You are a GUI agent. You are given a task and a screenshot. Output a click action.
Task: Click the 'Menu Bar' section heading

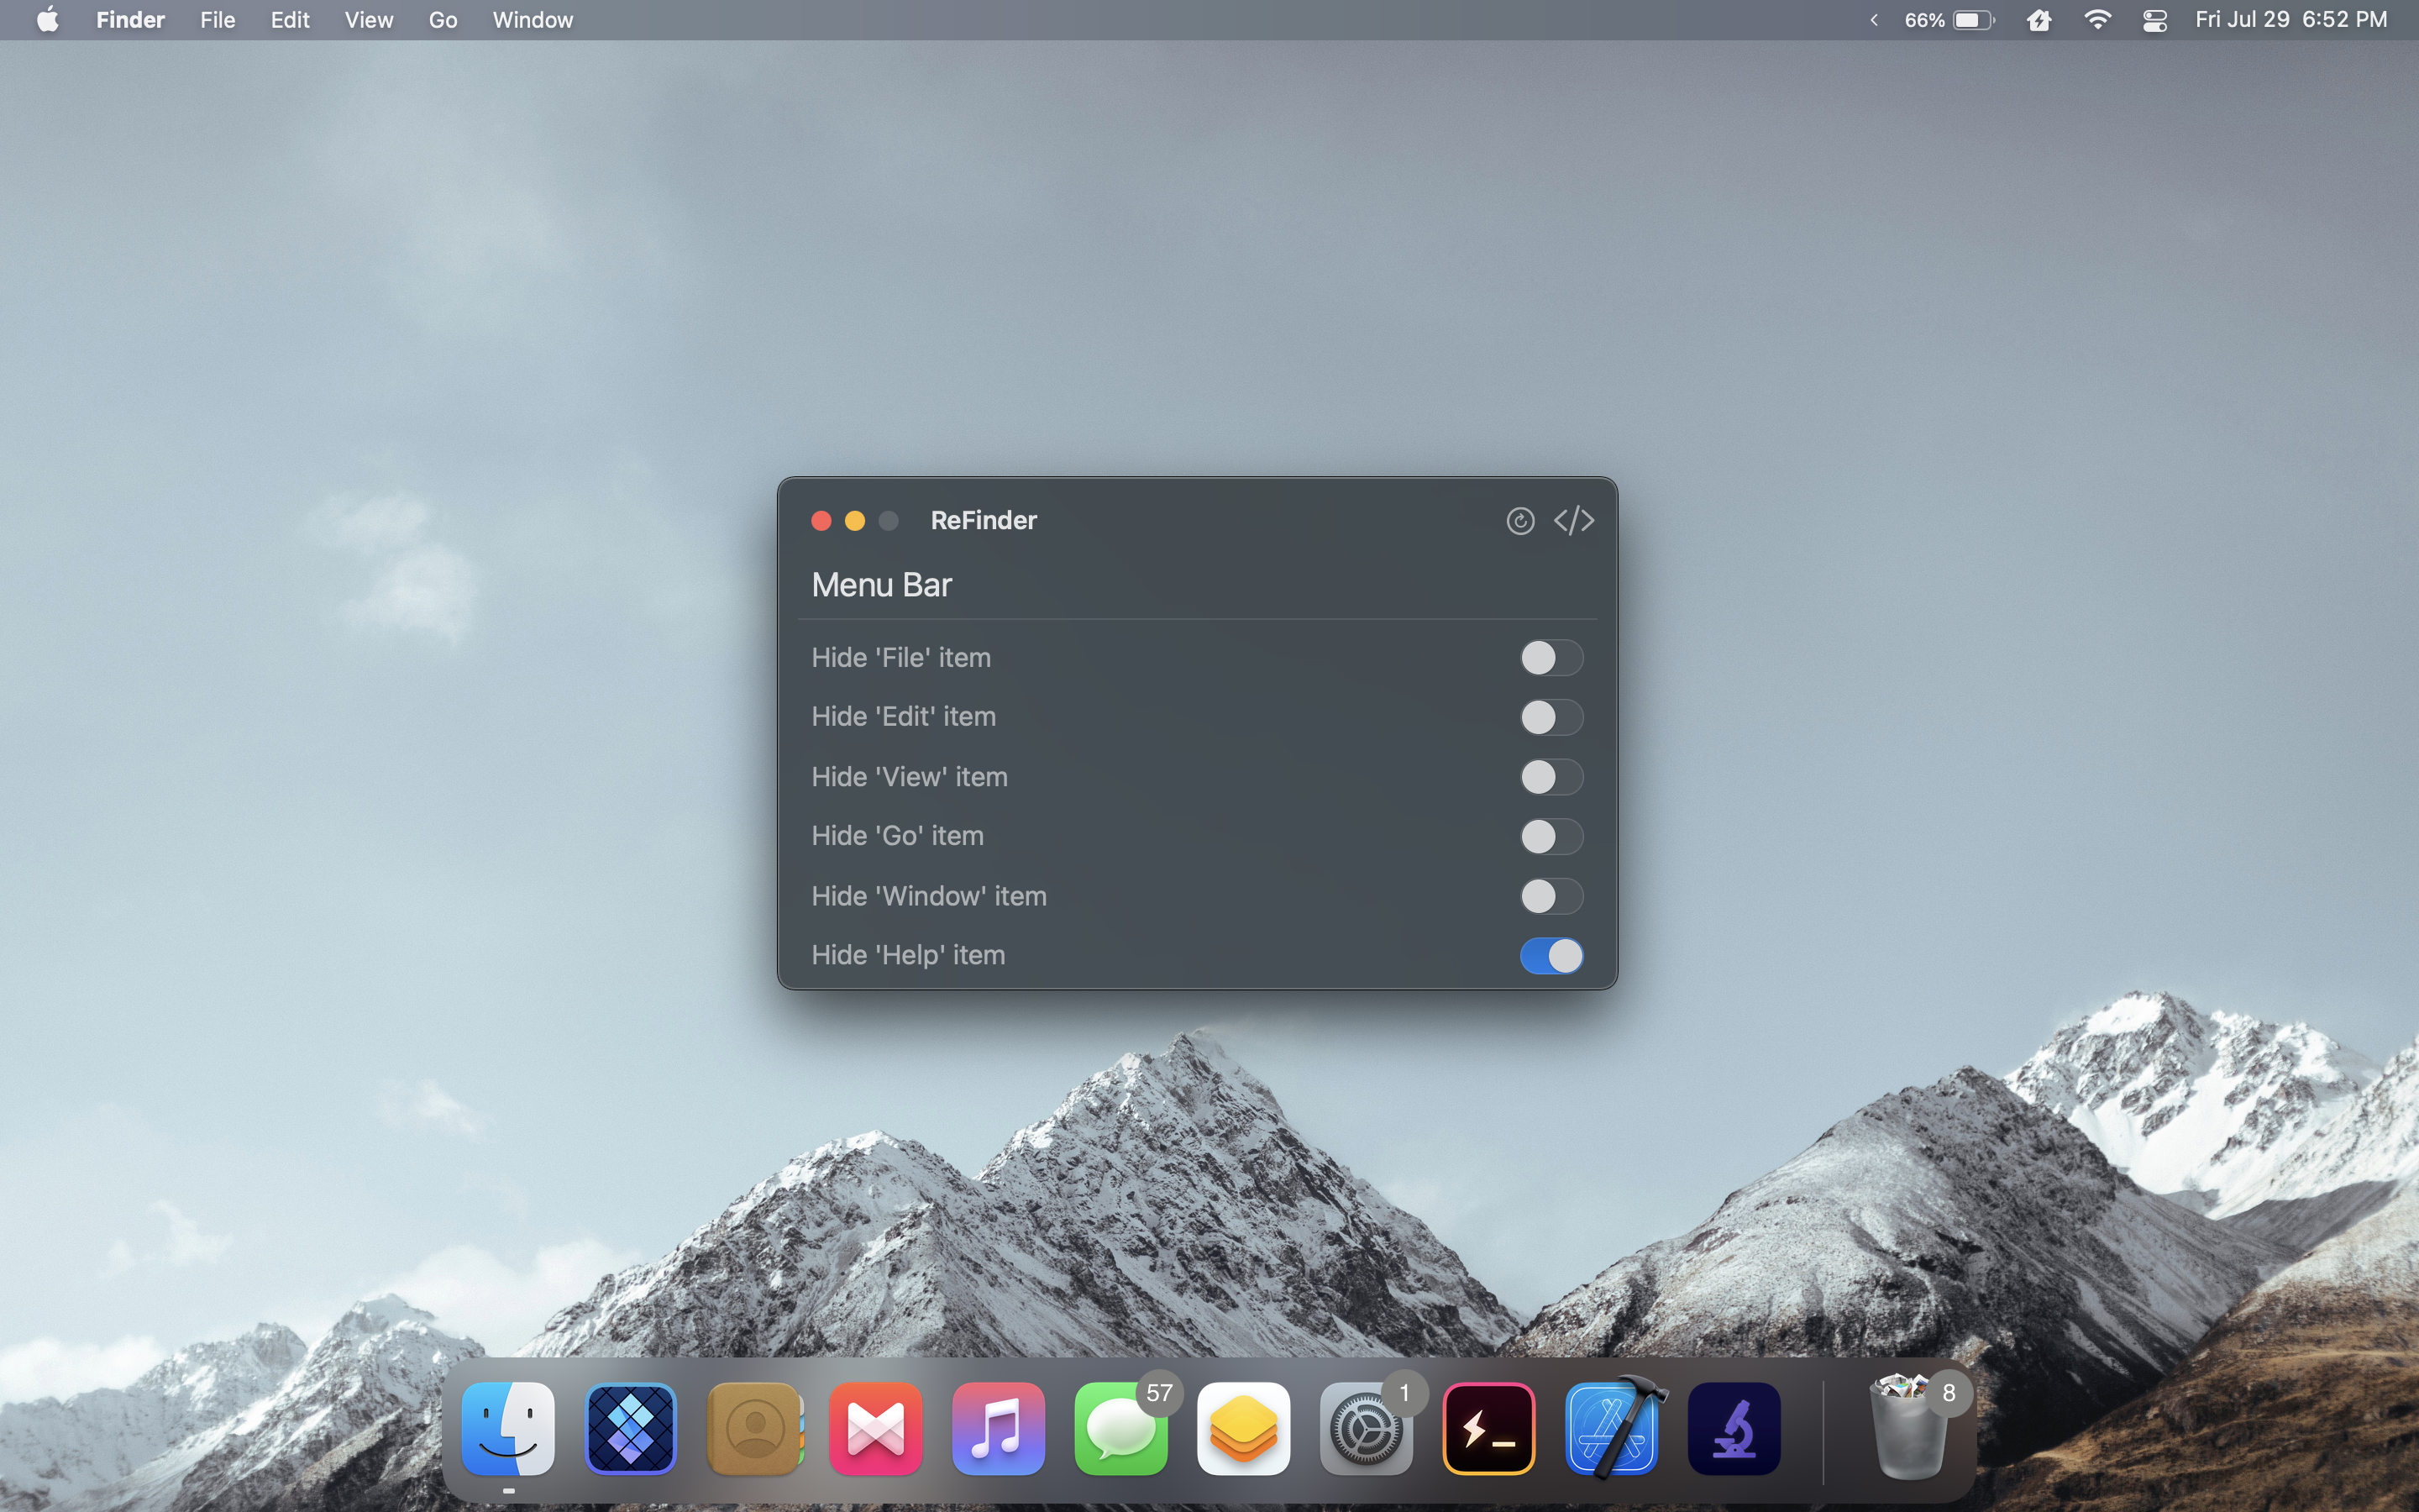pos(882,585)
